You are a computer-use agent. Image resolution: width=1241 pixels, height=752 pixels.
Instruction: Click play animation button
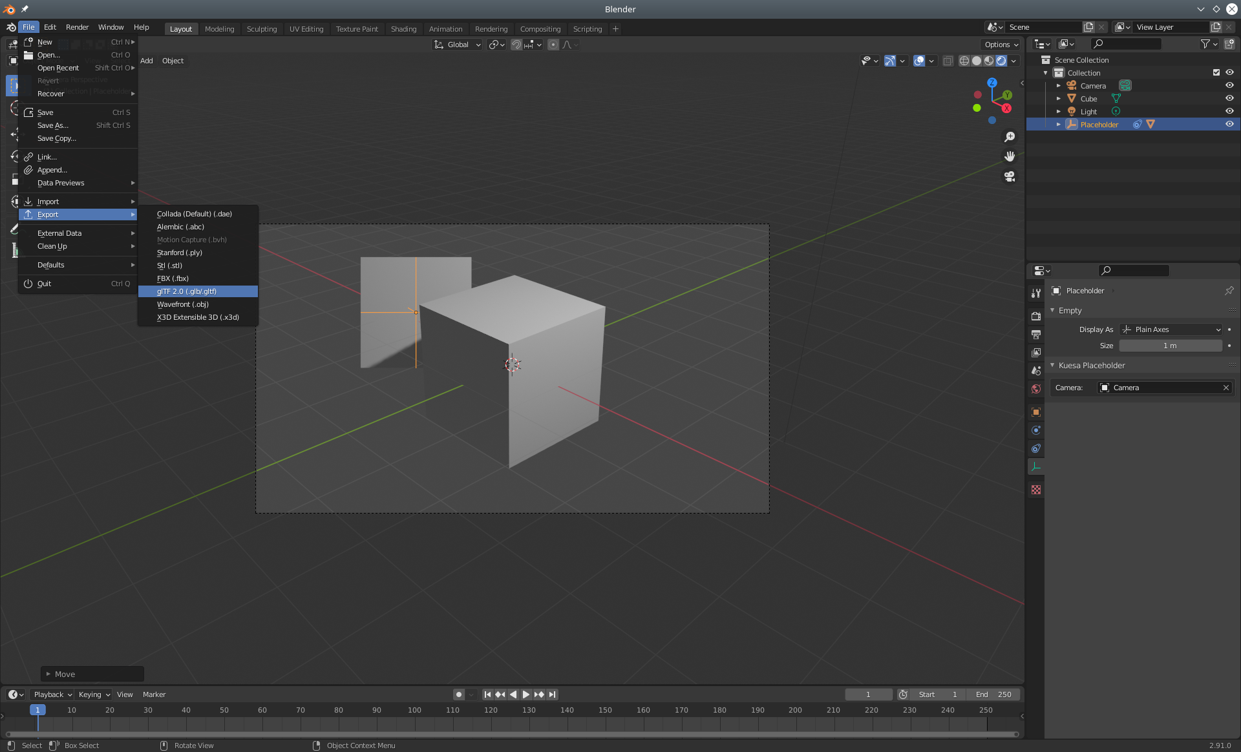coord(526,695)
